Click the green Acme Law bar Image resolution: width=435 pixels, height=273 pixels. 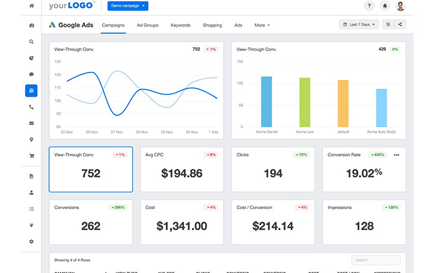304,102
